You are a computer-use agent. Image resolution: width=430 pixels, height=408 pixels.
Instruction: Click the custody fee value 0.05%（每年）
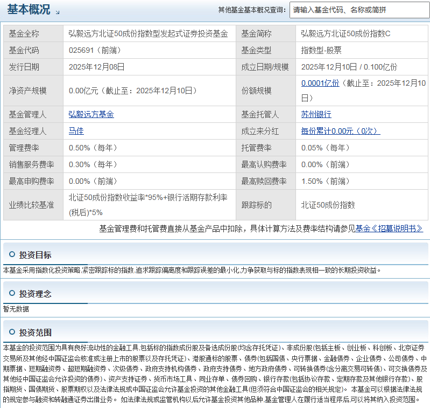326,148
